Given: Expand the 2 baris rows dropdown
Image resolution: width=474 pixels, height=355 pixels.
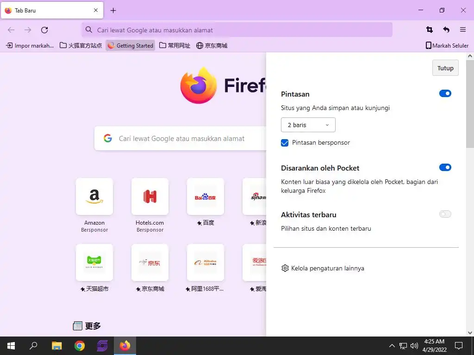Looking at the screenshot, I should [308, 125].
